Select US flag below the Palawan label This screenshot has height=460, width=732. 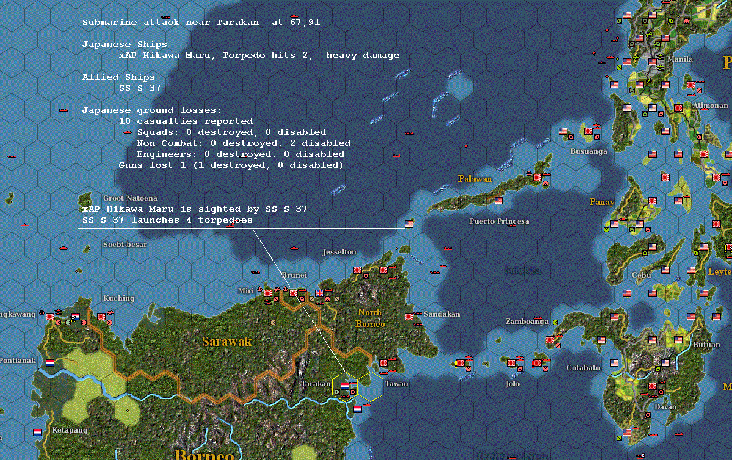499,201
